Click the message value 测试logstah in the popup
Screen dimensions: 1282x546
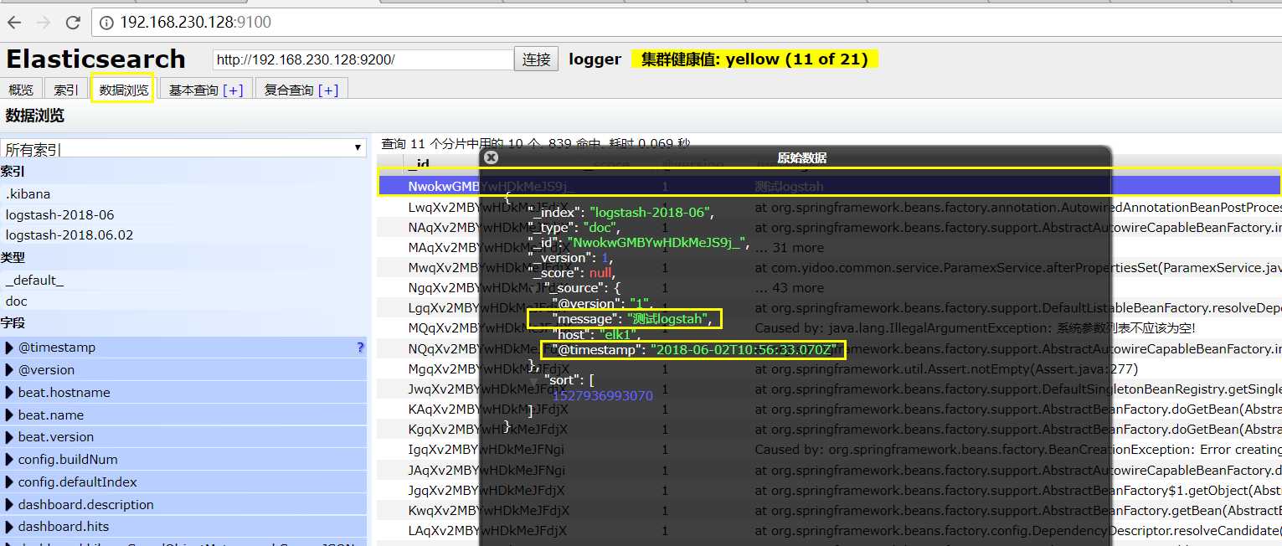[669, 318]
